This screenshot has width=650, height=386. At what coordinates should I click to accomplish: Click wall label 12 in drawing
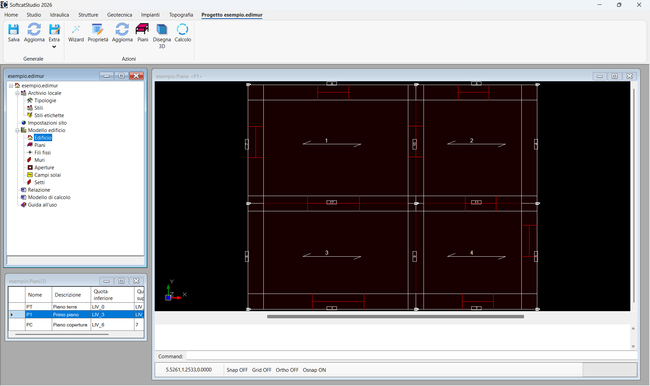pos(332,202)
